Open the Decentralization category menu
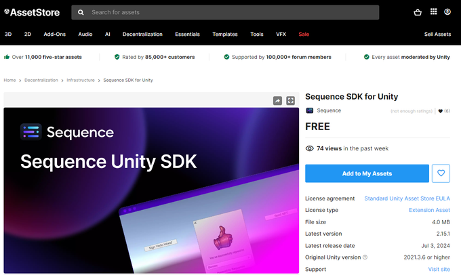Image resolution: width=461 pixels, height=275 pixels. pyautogui.click(x=142, y=34)
